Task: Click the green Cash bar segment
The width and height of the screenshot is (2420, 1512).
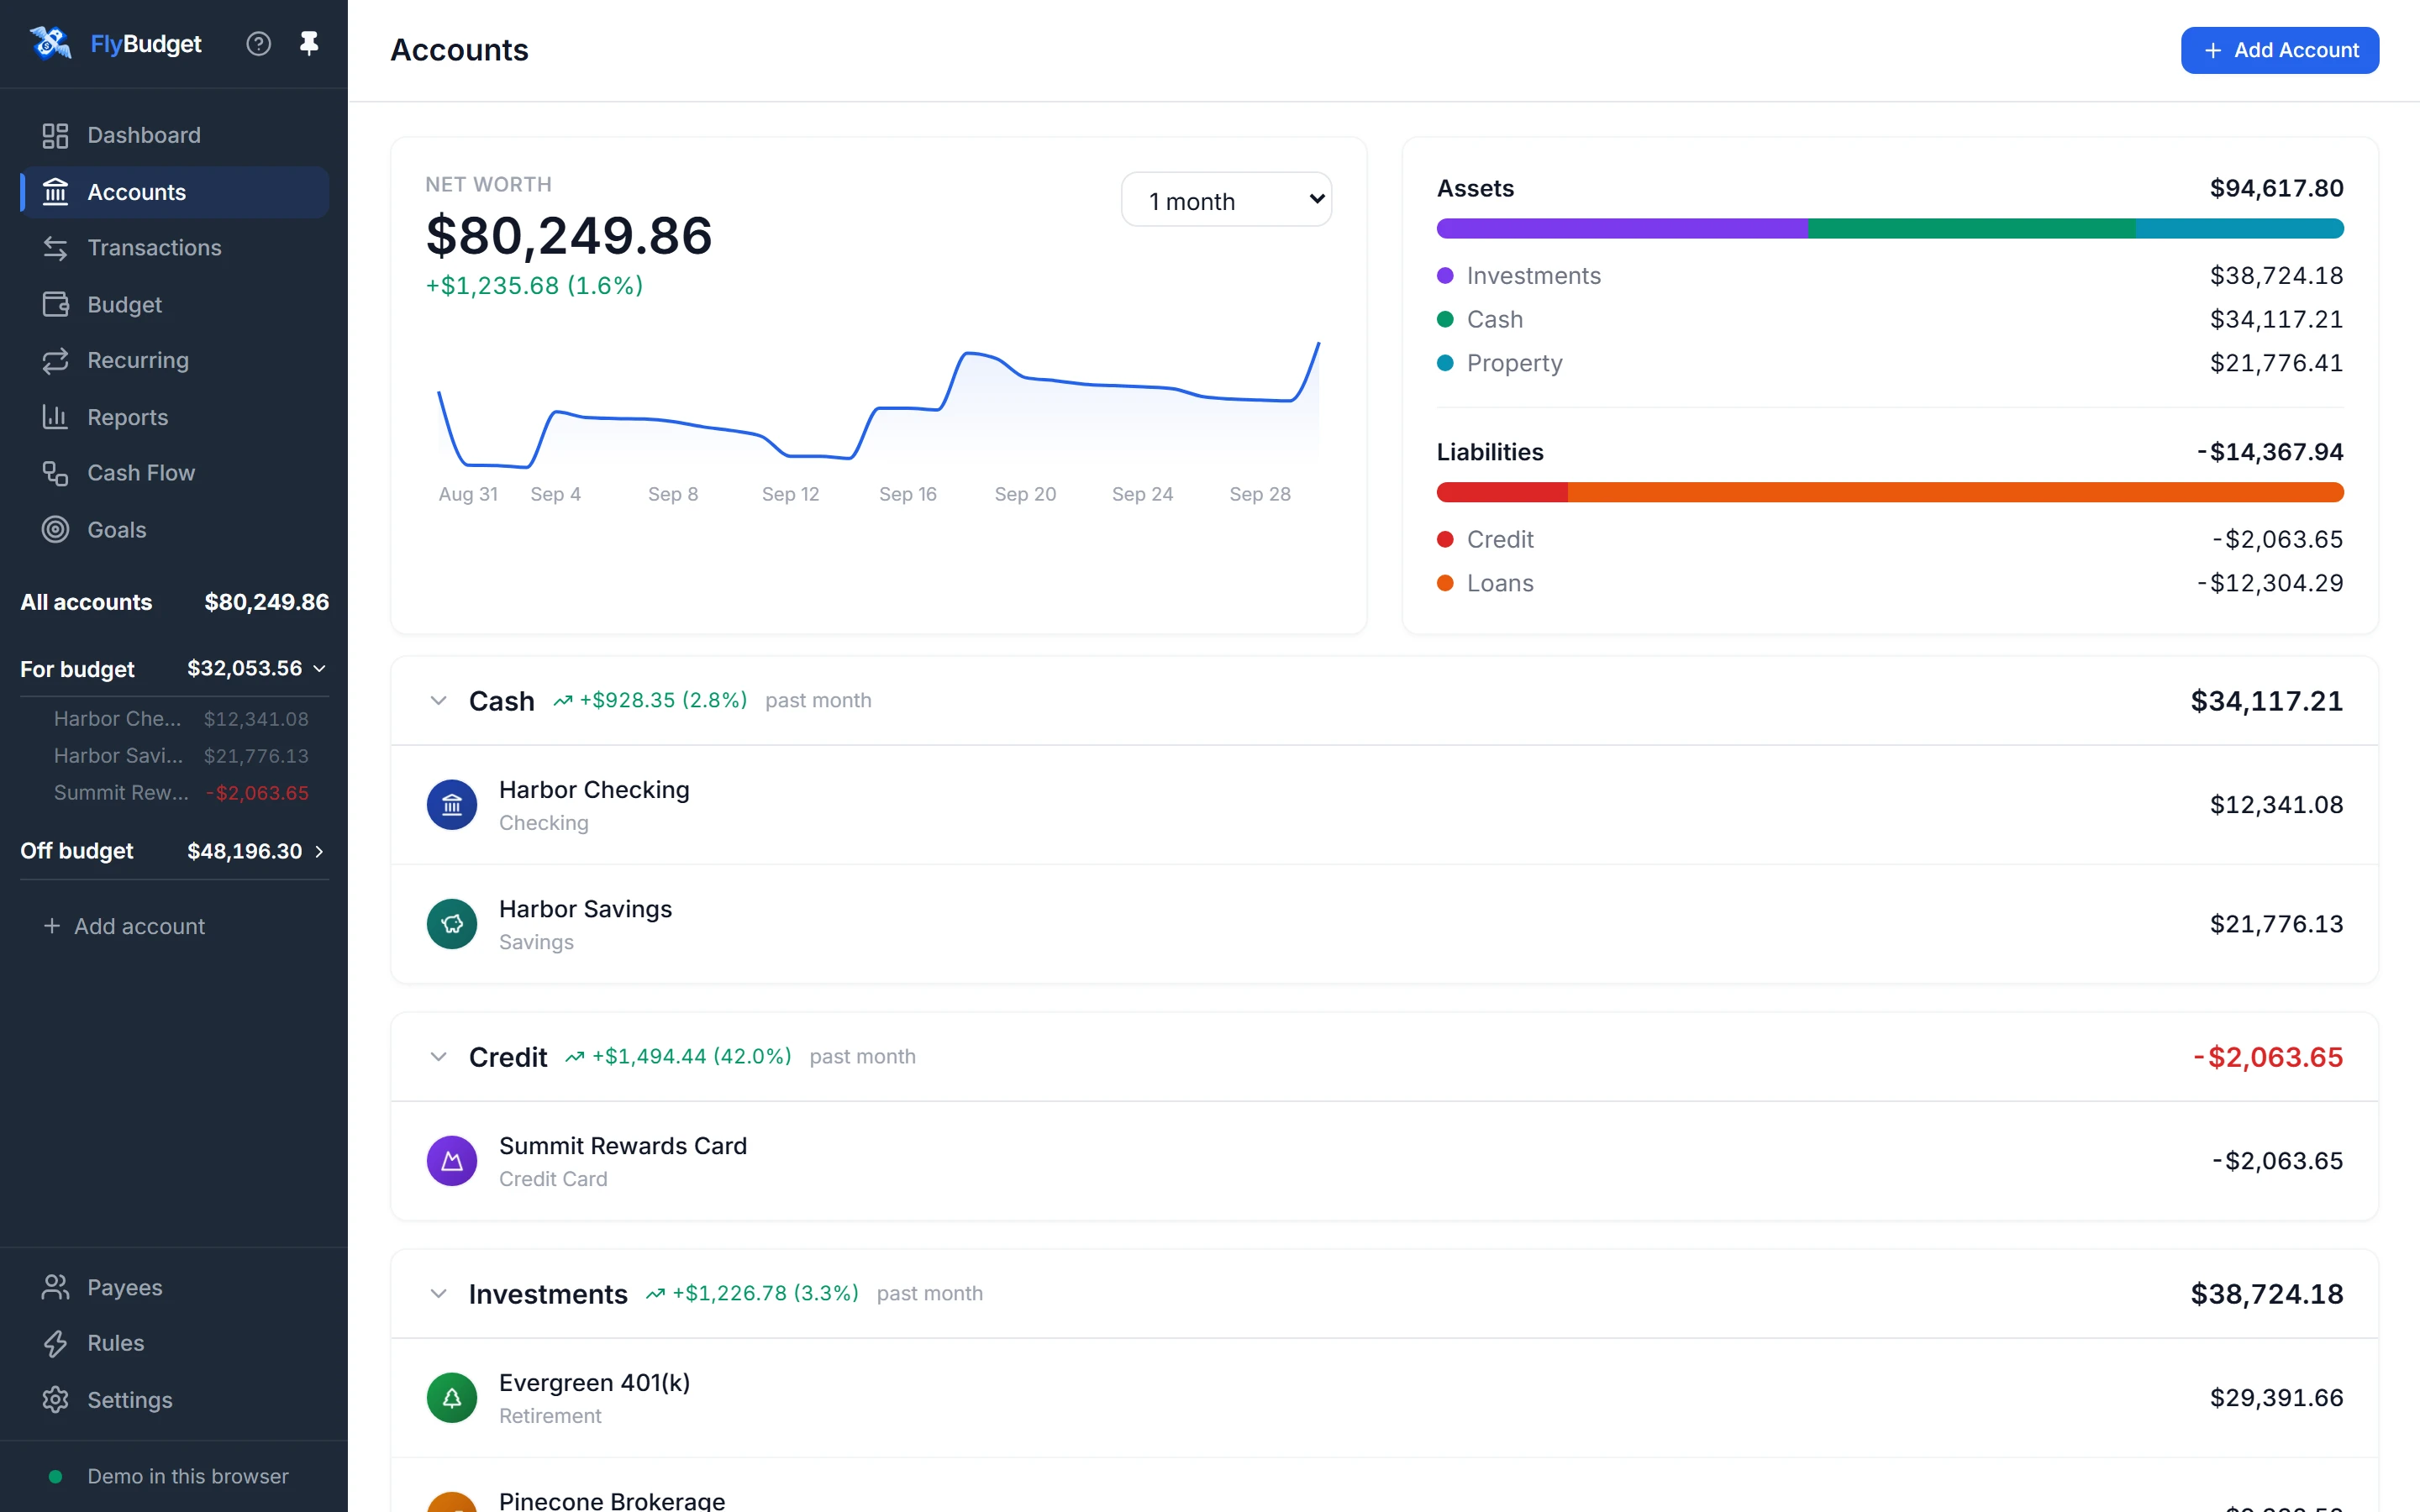Action: point(1971,228)
